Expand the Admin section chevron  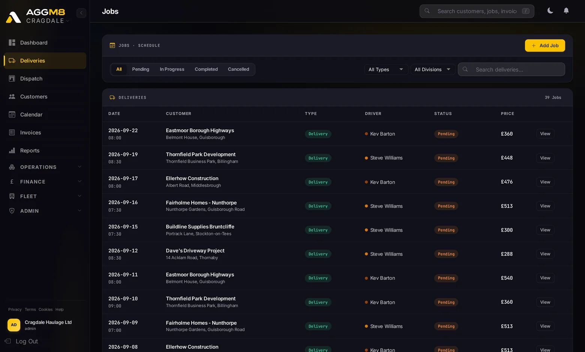point(79,211)
